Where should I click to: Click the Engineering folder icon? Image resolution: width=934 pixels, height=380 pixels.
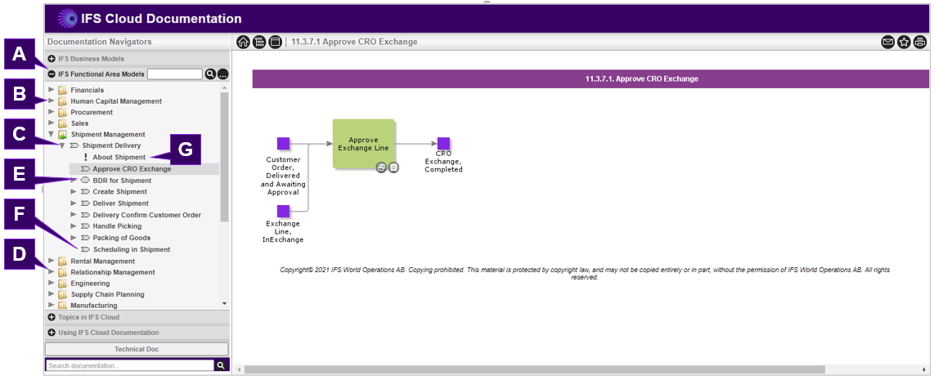[x=62, y=284]
